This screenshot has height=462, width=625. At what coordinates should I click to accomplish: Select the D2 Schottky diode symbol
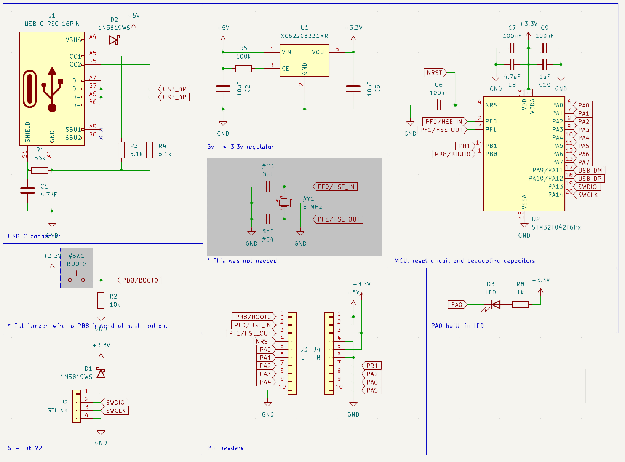[114, 40]
